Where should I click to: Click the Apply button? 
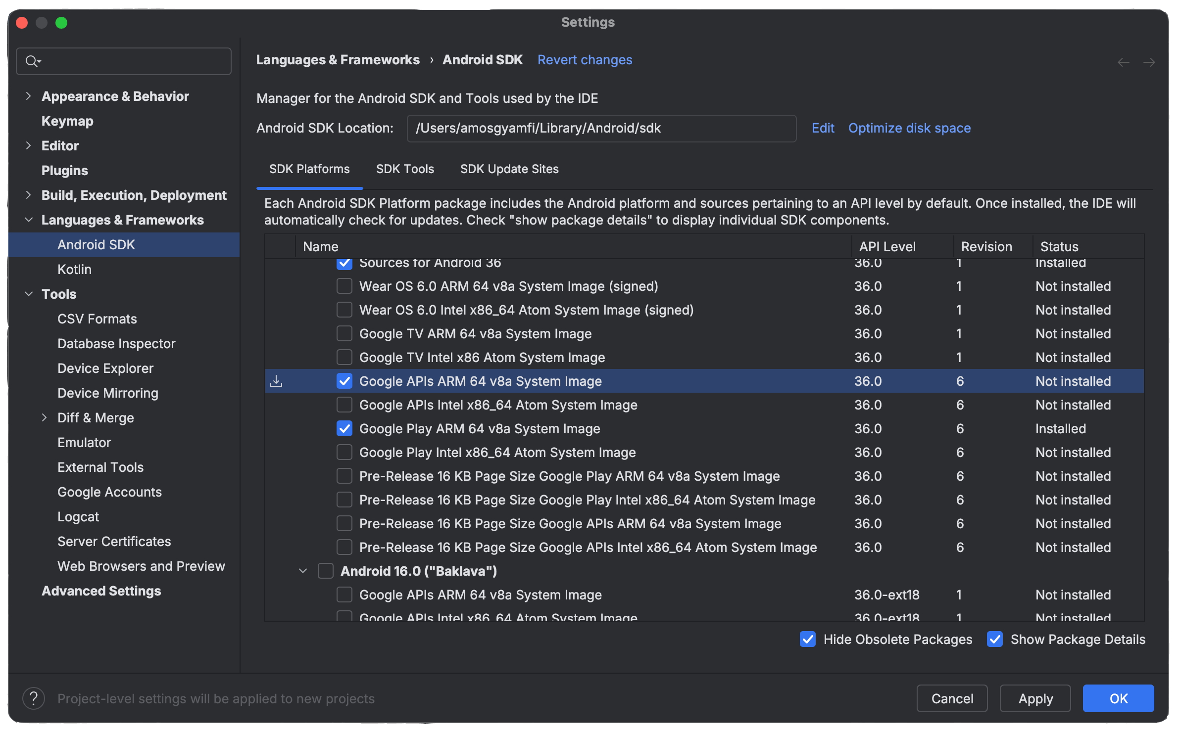click(1035, 698)
